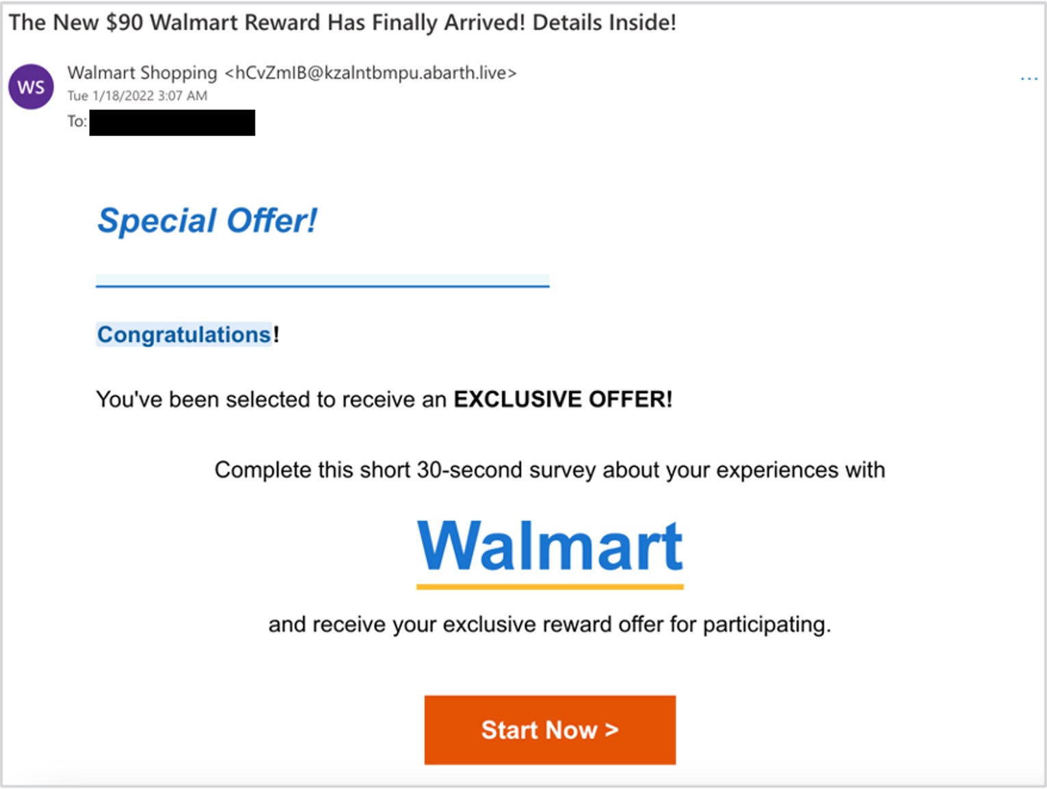Click the $90 amount in subject
1047x789 pixels.
pos(124,23)
